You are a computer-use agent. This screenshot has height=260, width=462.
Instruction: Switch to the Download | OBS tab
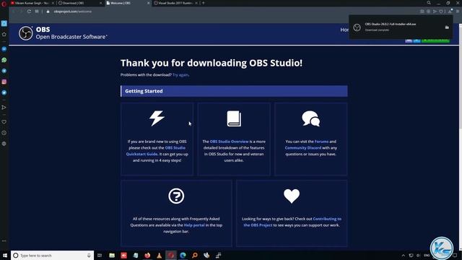(x=80, y=3)
